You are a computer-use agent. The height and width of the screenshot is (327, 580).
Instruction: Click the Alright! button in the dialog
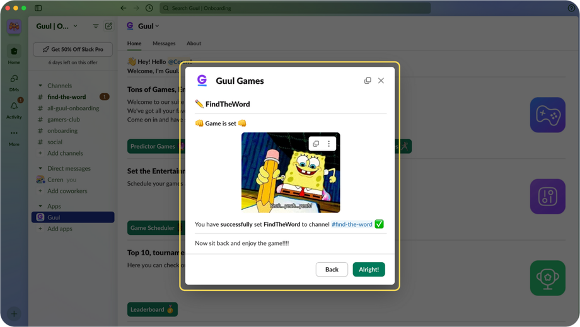tap(368, 270)
